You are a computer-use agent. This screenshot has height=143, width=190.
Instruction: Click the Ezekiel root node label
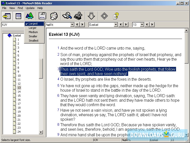point(17,36)
